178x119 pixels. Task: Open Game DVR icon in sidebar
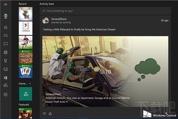pyautogui.click(x=5, y=69)
